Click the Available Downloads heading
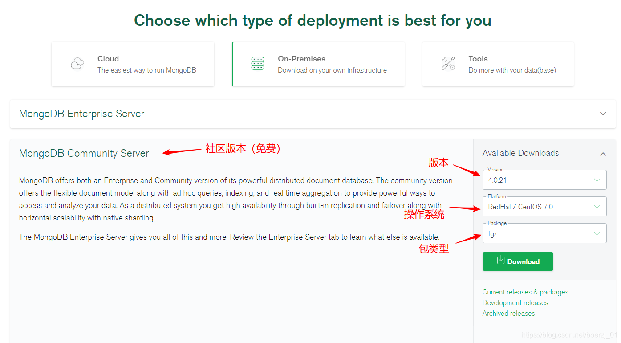 tap(520, 153)
